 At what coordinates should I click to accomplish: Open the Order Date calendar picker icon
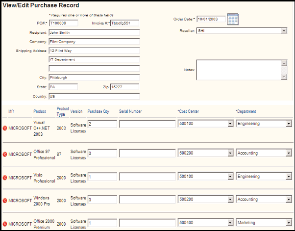click(x=233, y=19)
